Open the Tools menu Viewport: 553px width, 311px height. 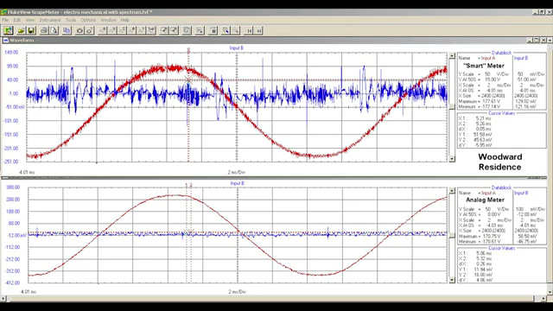point(71,20)
